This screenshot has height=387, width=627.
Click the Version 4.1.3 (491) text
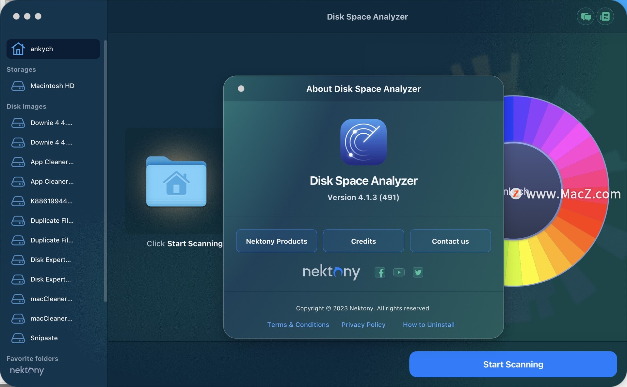(x=363, y=198)
